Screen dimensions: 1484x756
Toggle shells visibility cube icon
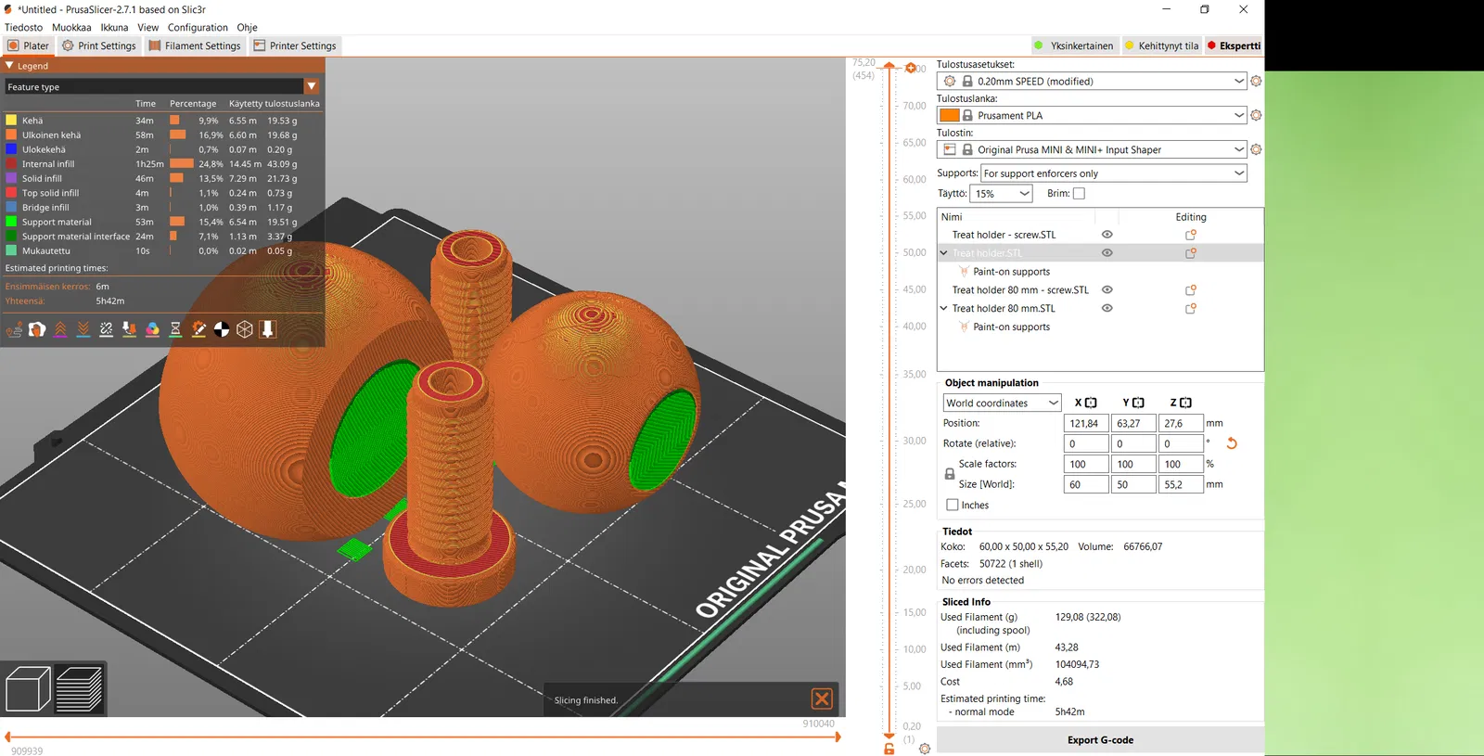(245, 329)
